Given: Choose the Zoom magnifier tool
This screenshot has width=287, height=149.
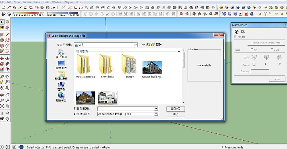Looking at the screenshot, I should (2, 100).
